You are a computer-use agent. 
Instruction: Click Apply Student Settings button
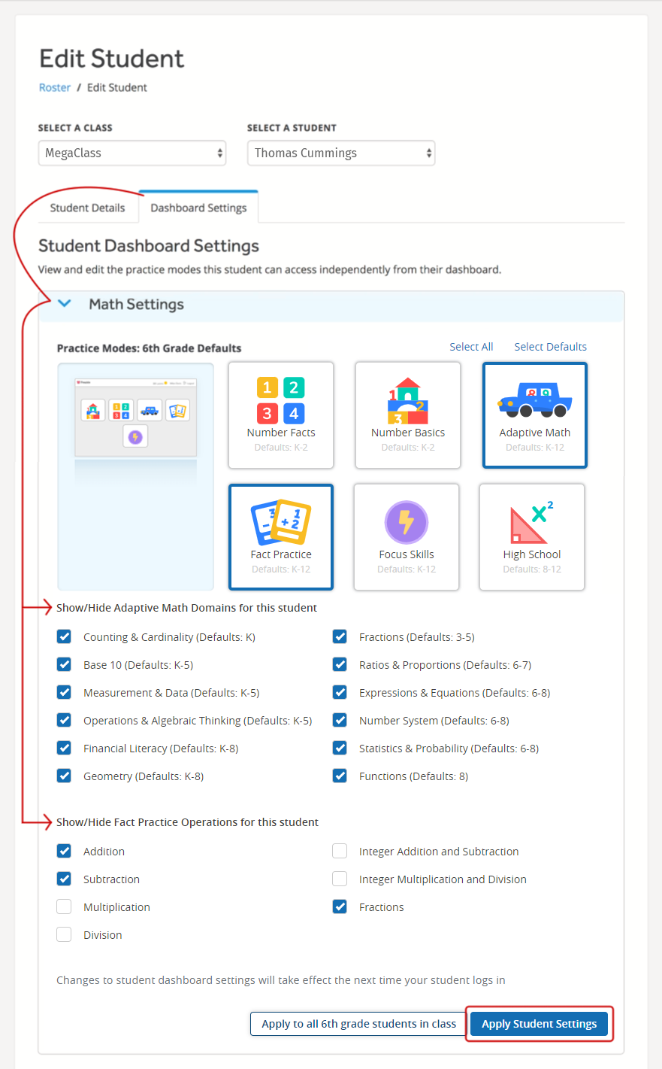pos(539,1024)
